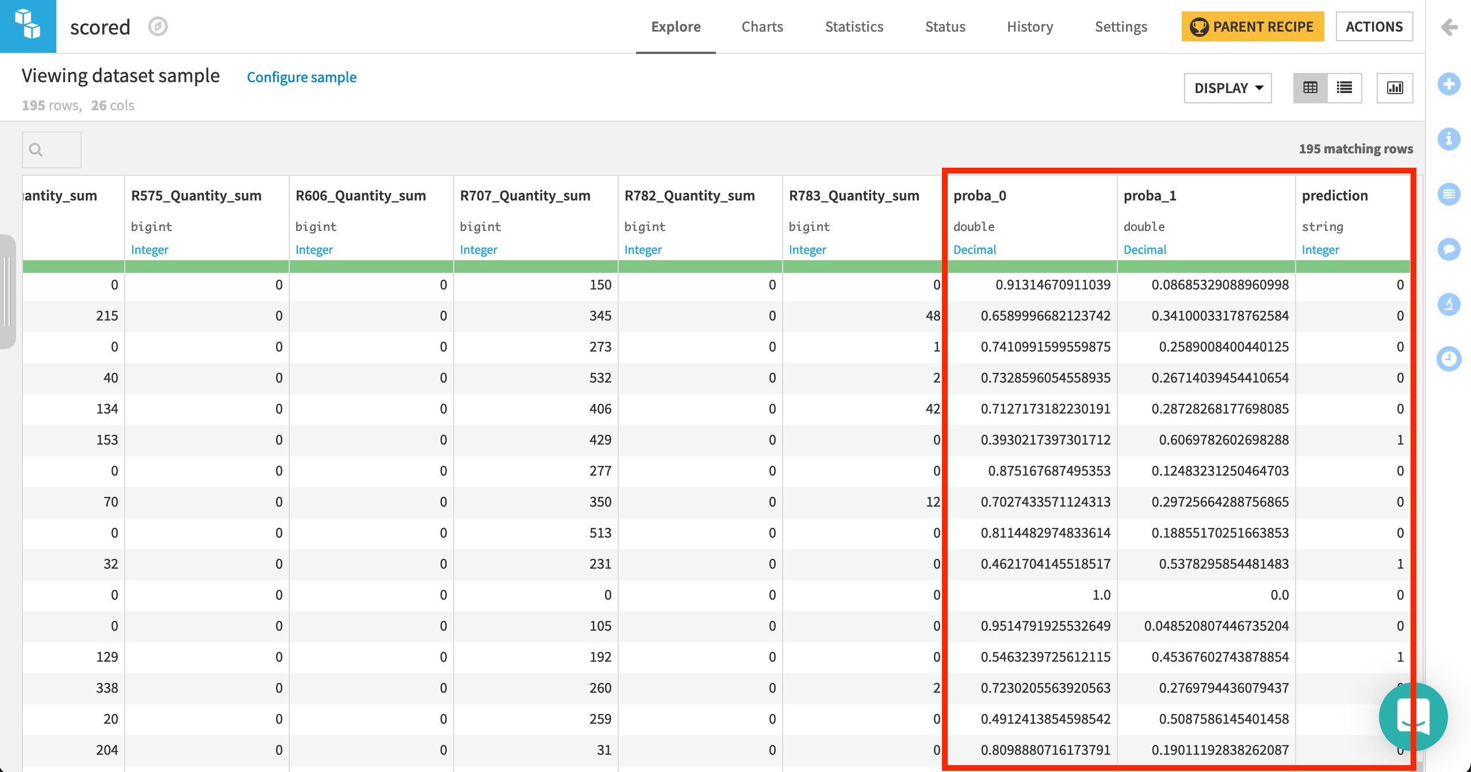Change storage type via Decimal link under proba_1

(x=1144, y=249)
